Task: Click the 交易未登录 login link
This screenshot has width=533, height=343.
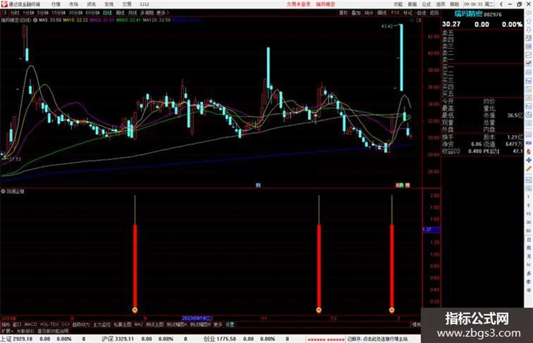Action: pos(298,4)
